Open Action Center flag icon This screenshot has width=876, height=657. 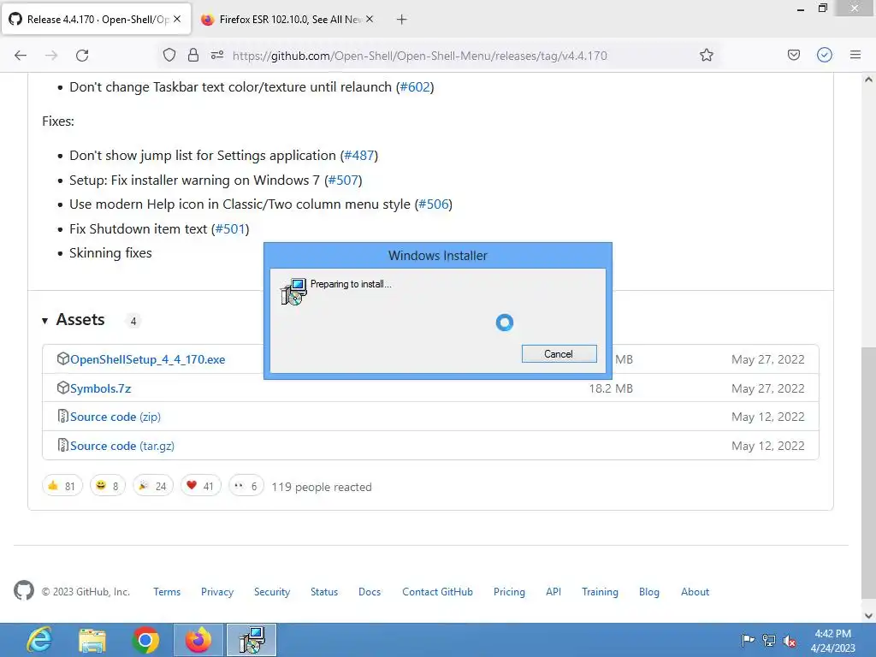coord(748,640)
